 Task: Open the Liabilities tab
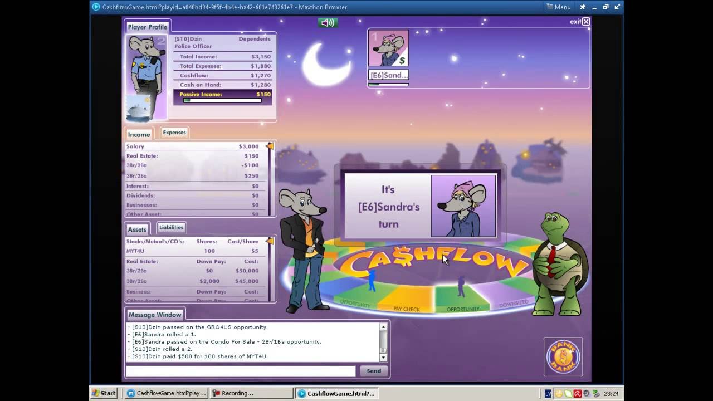coord(171,227)
